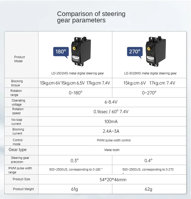
Task: Select the 'PWM pulse width control' cell
Action: [x=114, y=140]
